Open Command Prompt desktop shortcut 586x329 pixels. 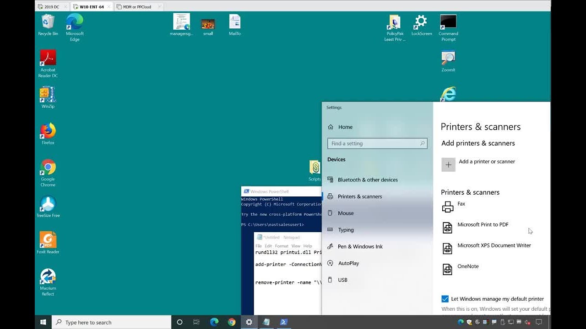pyautogui.click(x=448, y=28)
